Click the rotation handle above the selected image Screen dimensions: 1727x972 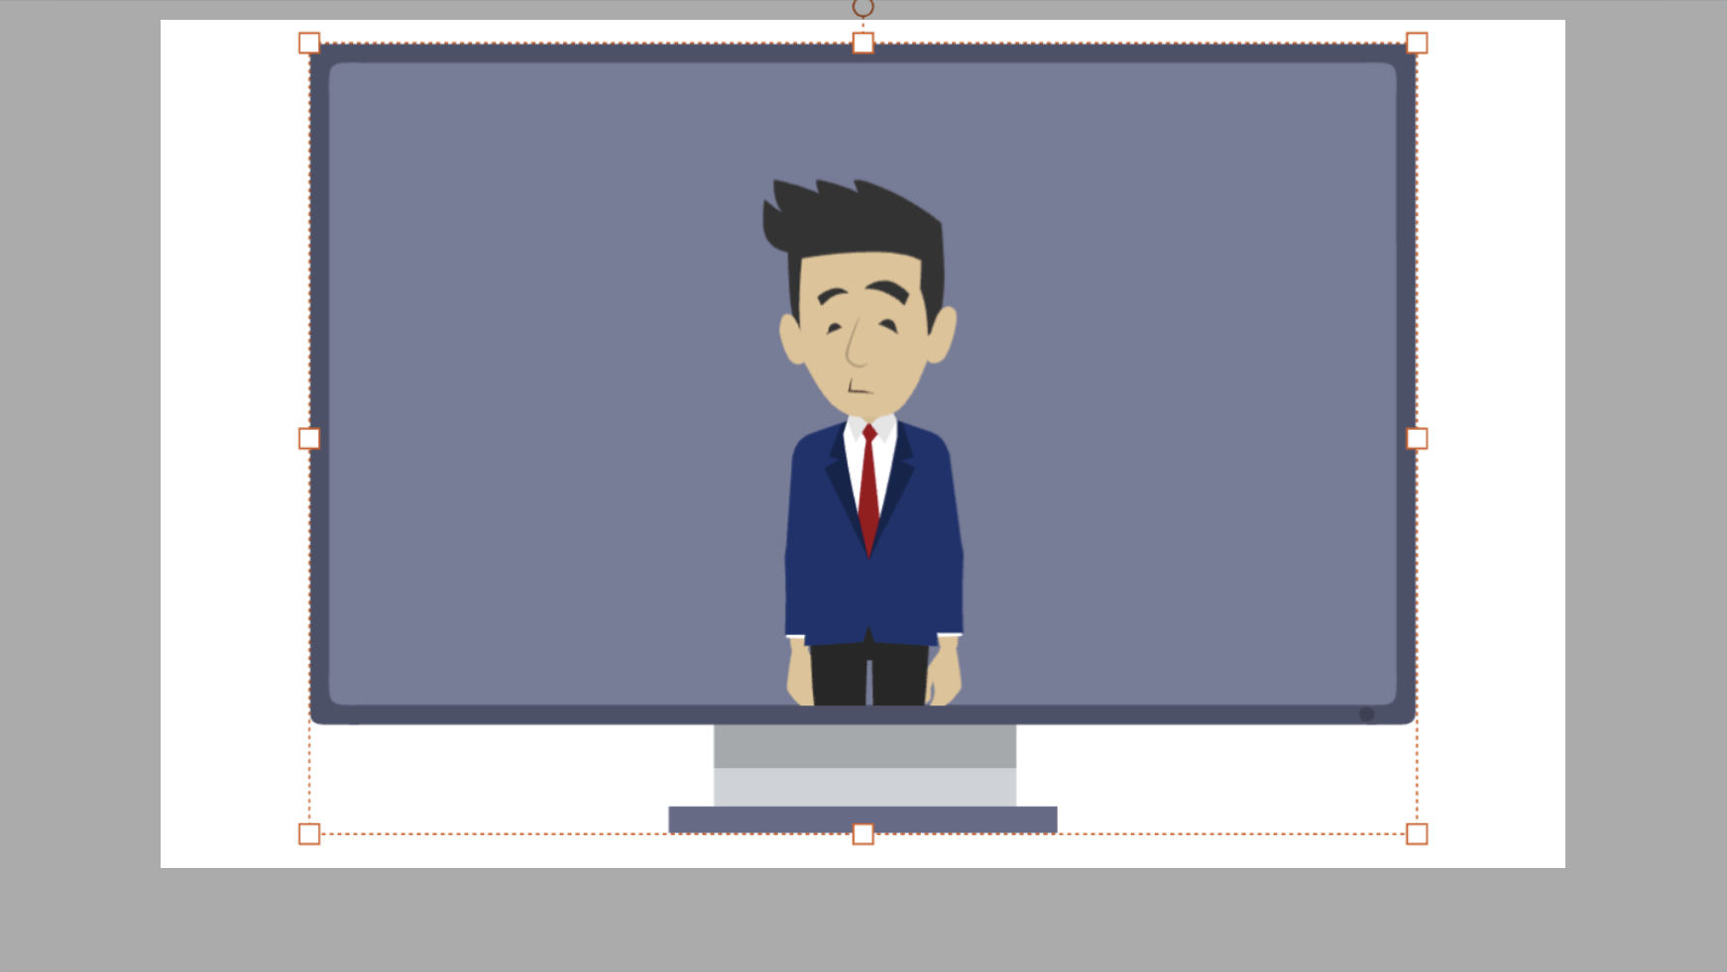(x=863, y=7)
